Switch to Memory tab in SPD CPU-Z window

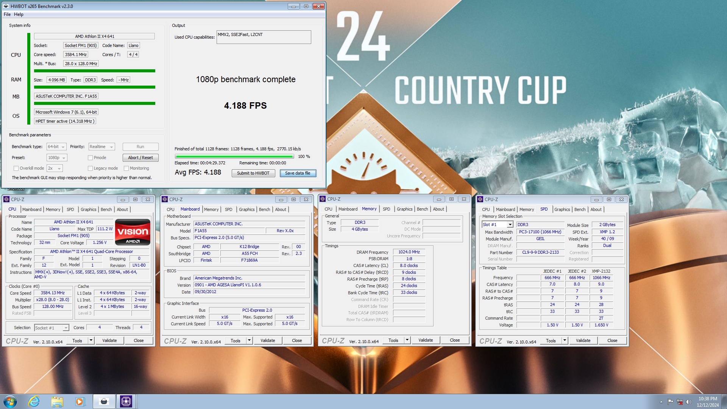527,209
